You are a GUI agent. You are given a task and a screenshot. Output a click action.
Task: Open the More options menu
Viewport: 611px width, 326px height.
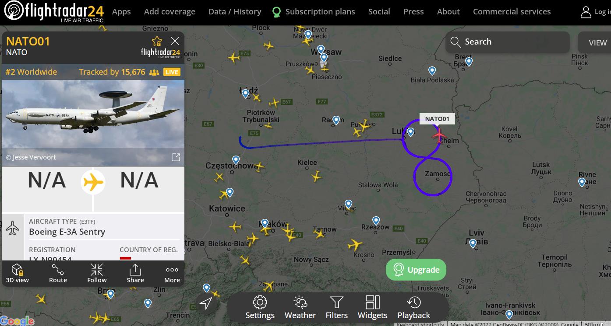172,274
